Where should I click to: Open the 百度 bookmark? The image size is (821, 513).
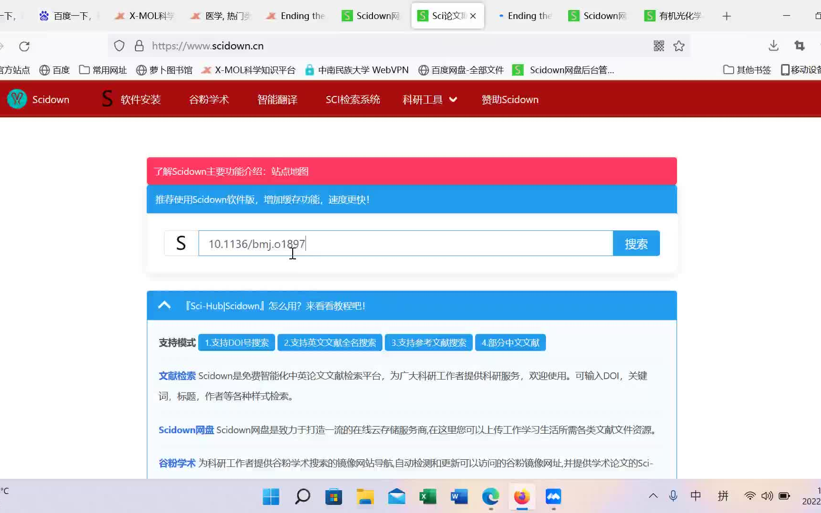click(x=55, y=70)
